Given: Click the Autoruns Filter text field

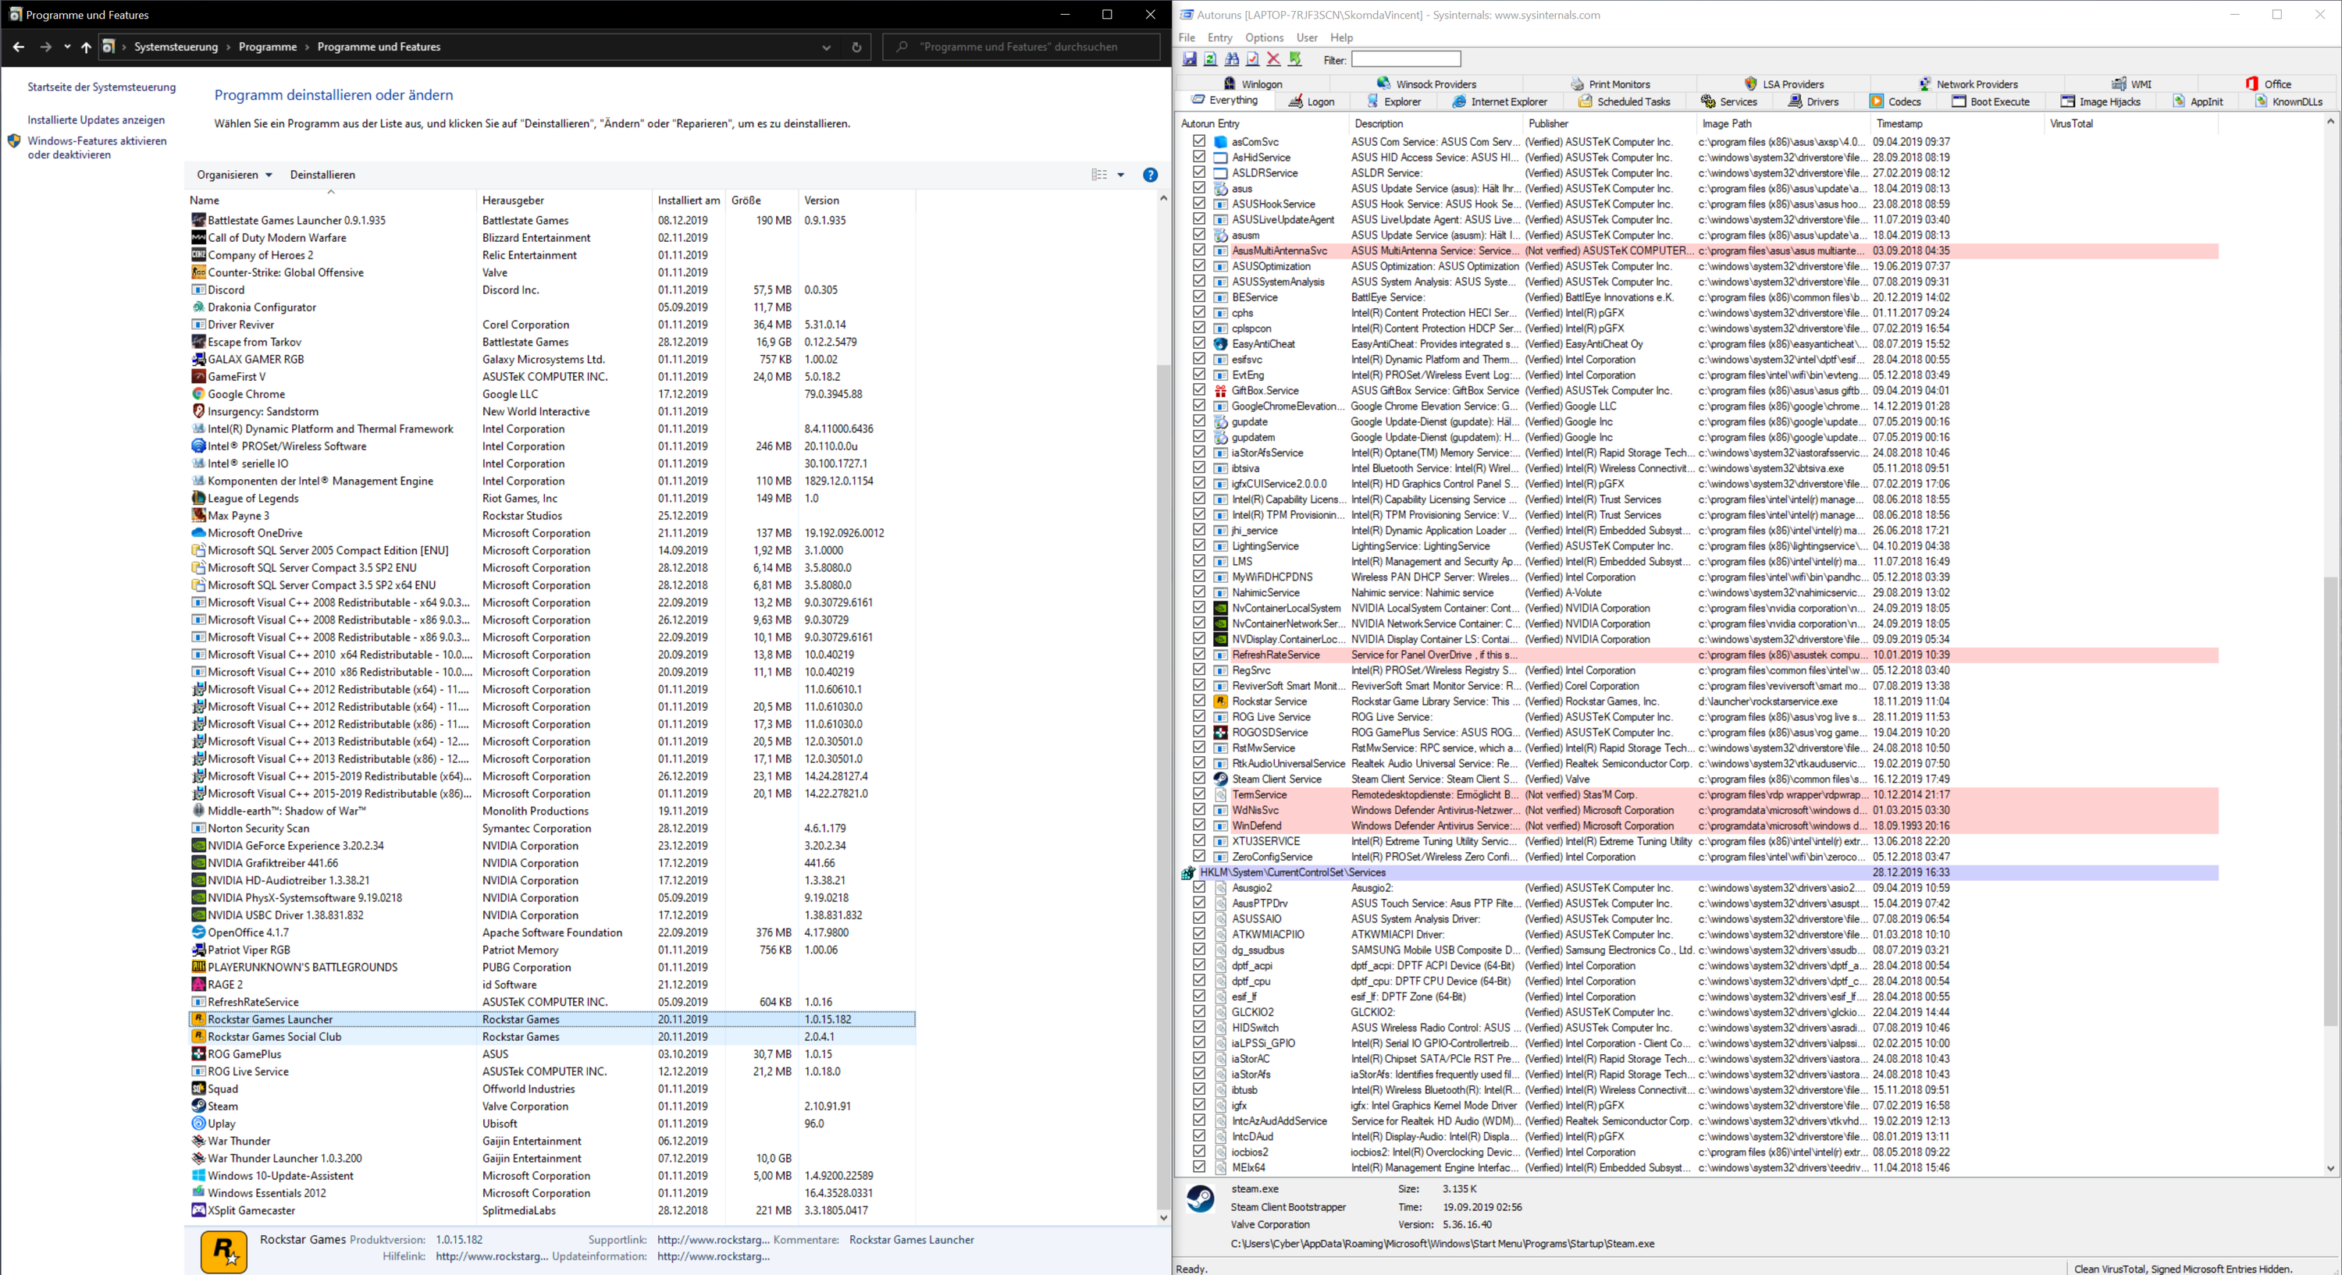Looking at the screenshot, I should [1405, 59].
